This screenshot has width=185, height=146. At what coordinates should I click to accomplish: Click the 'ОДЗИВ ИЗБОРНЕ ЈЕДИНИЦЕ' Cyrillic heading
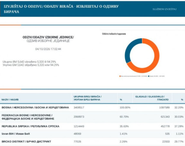48,41
